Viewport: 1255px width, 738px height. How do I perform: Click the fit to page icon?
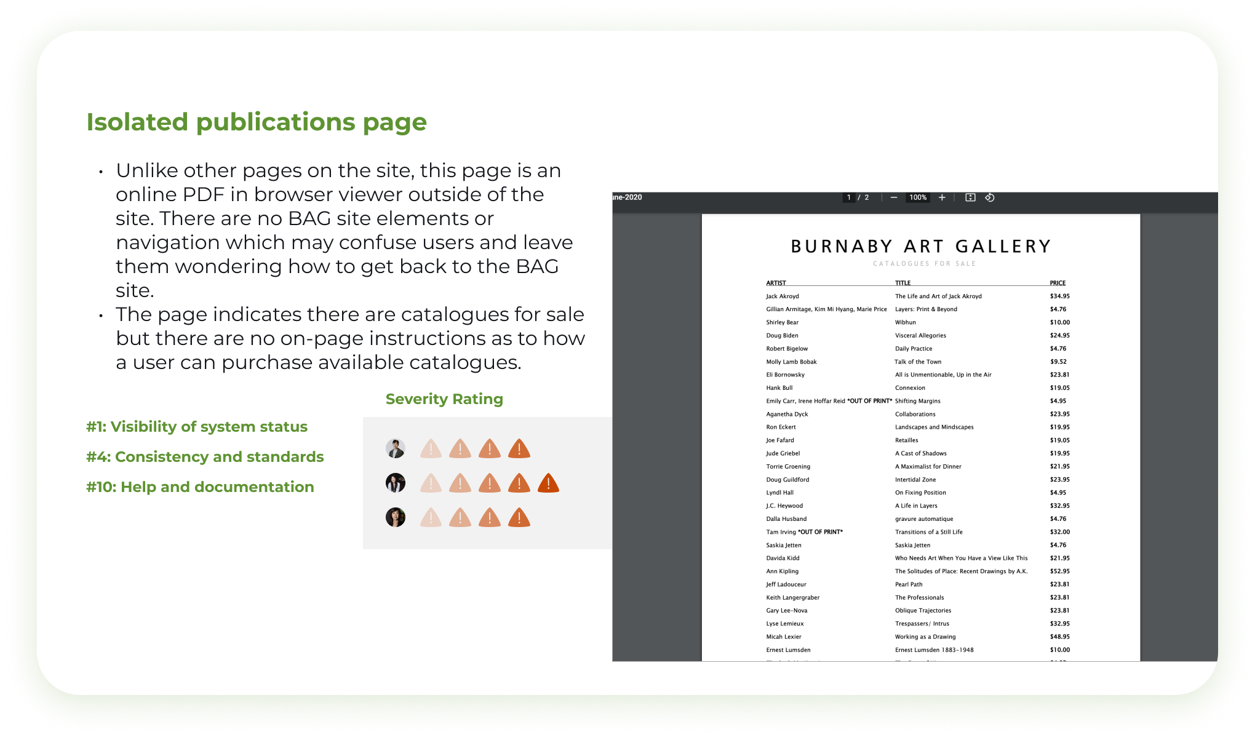click(970, 197)
